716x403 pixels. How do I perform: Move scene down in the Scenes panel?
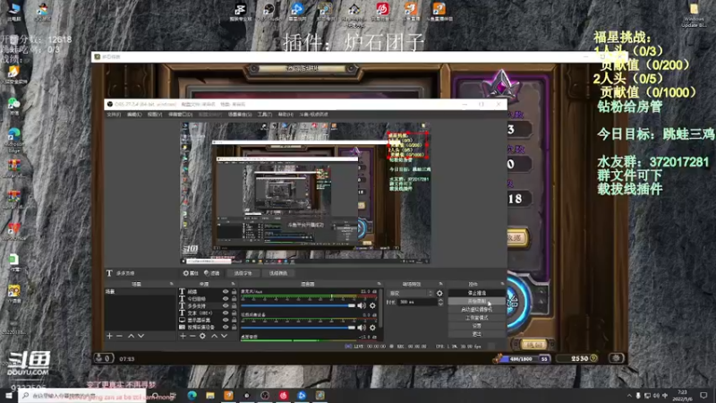(x=141, y=336)
